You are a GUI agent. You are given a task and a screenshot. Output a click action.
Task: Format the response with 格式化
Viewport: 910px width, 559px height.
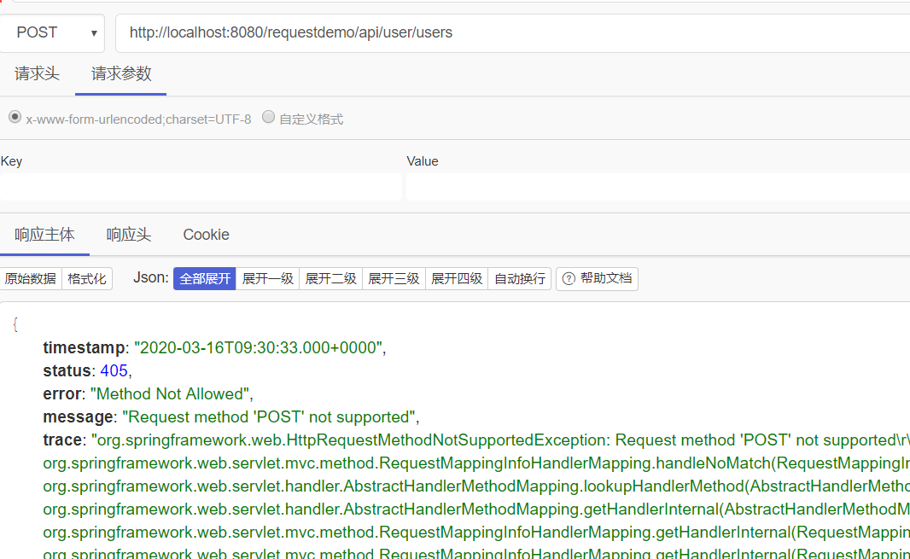pos(86,278)
